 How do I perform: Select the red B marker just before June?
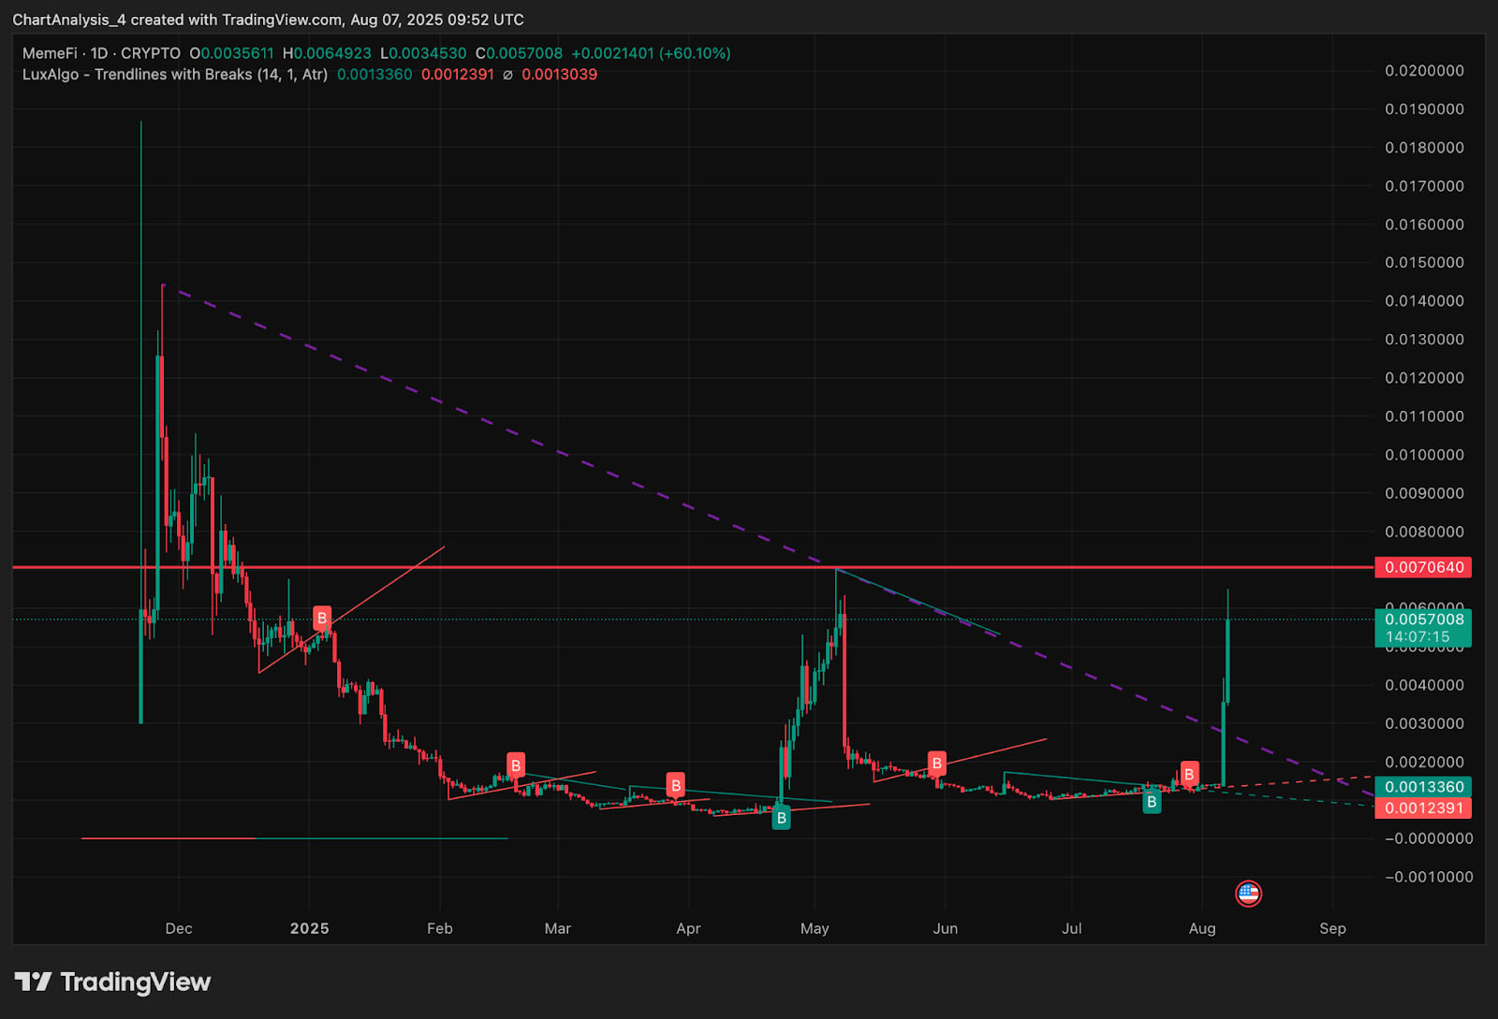[936, 764]
